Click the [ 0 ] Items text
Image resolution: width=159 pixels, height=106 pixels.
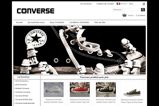[141, 16]
